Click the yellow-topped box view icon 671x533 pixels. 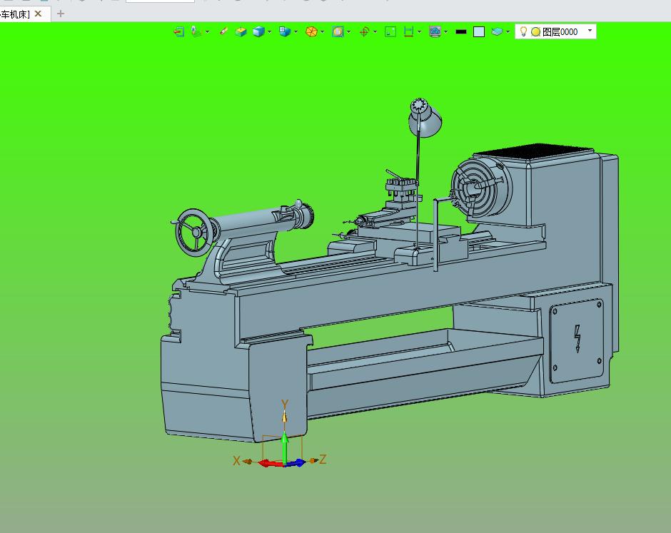(x=241, y=31)
